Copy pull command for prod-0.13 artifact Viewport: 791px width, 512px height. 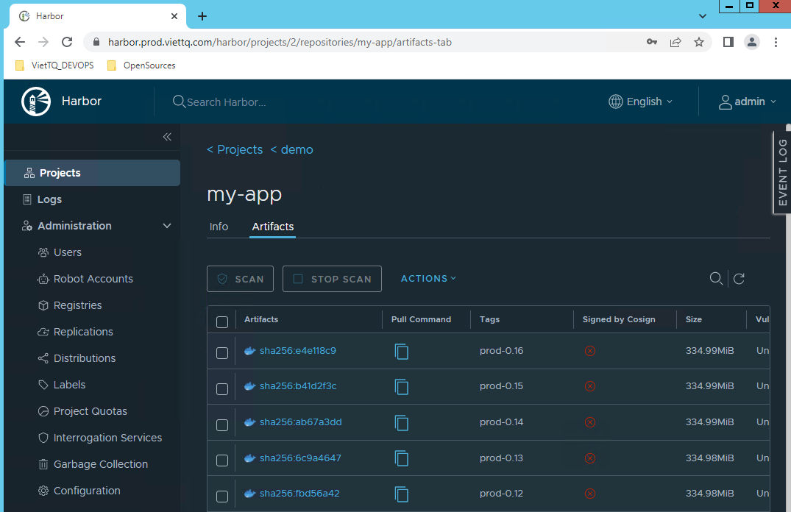tap(401, 458)
